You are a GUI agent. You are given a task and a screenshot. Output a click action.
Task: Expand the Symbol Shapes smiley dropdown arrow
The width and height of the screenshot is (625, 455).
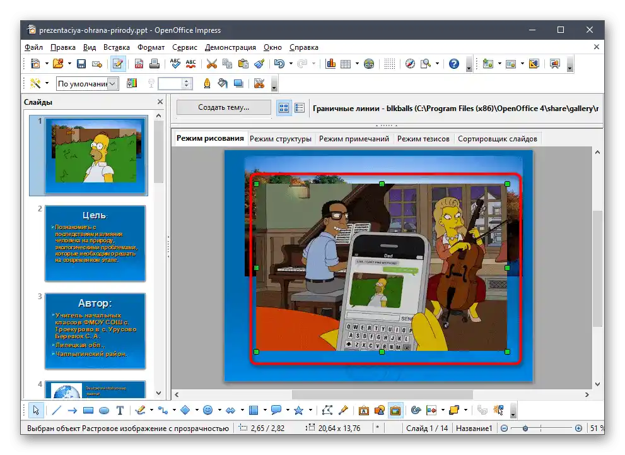(219, 410)
